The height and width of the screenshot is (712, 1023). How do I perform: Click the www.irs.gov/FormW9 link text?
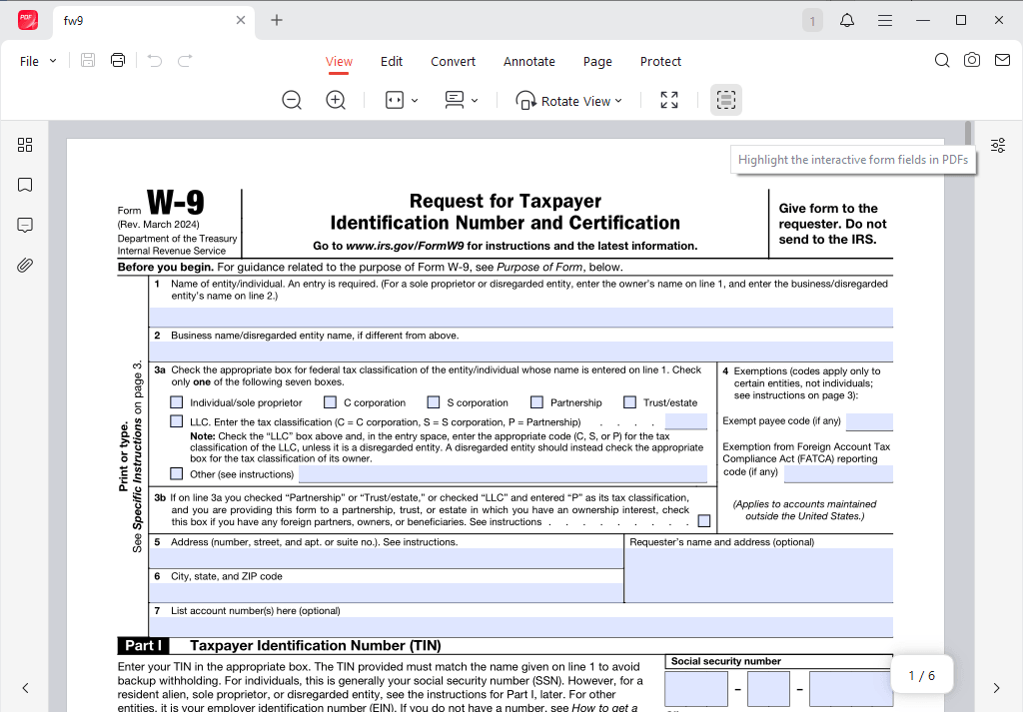pos(405,246)
